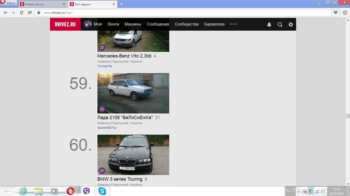Open Mercedes-Benz Vito photo thumbnail

pos(133,41)
